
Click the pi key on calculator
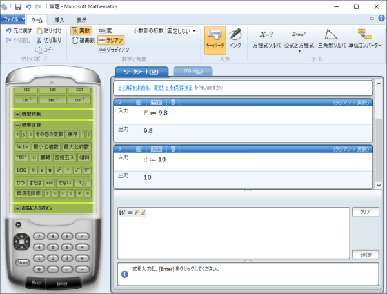(x=50, y=170)
